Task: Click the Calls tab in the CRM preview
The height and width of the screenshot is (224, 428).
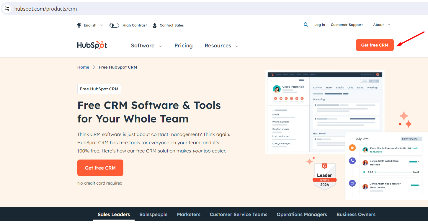Action: (x=350, y=87)
